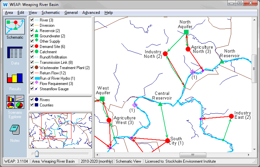Select the South City demand site node
This screenshot has width=260, height=167.
point(168,141)
